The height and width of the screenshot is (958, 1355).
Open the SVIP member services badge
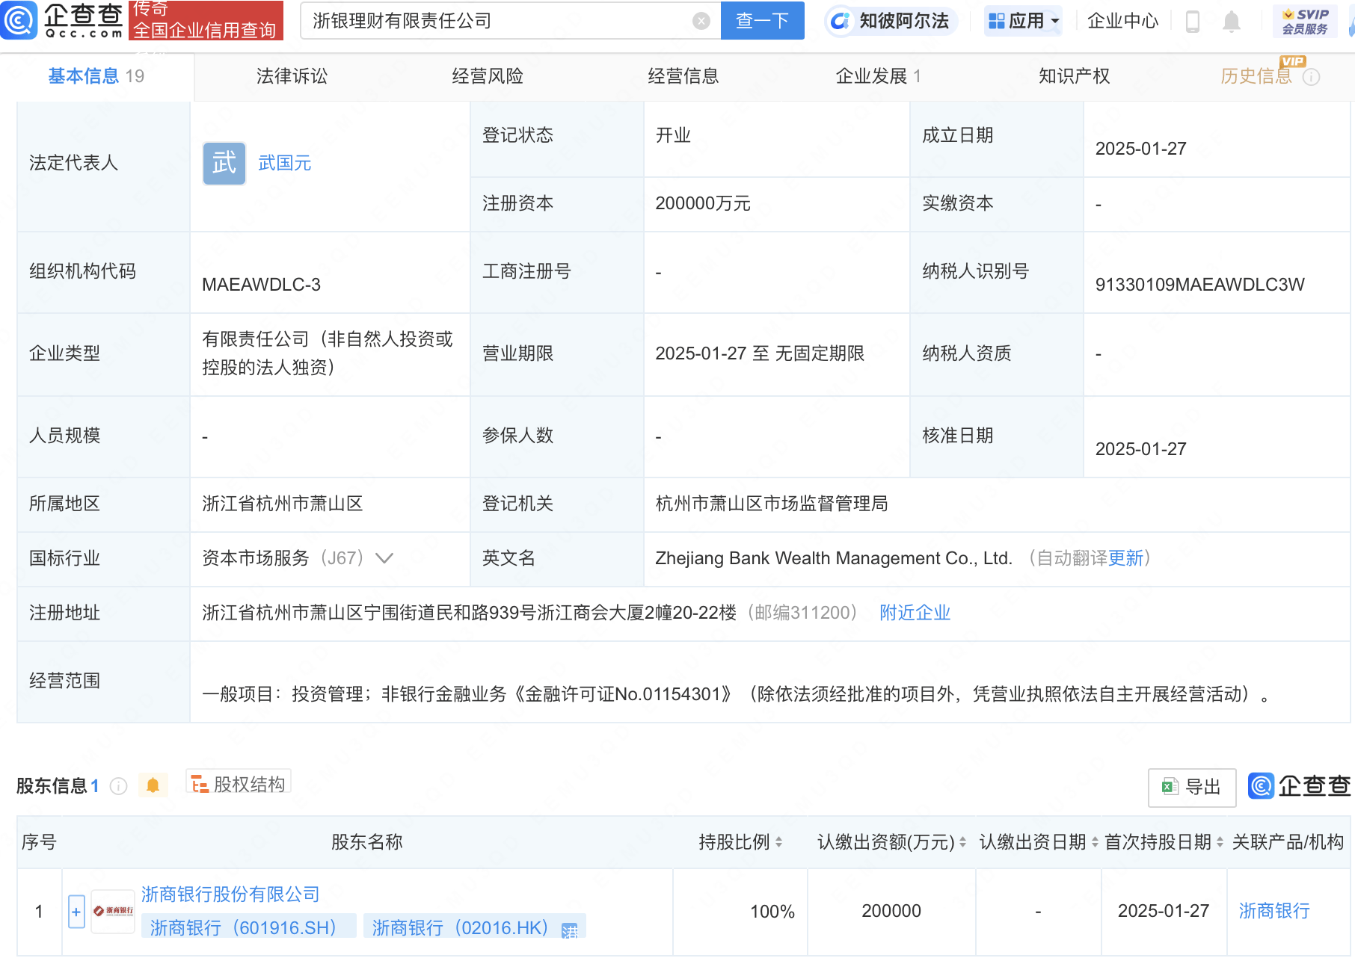(x=1305, y=21)
